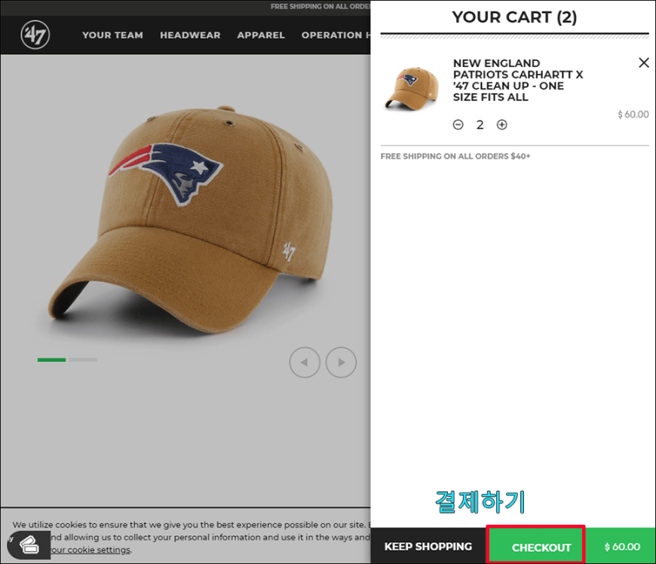Remove the Patriots cap from cart
This screenshot has width=656, height=564.
(x=643, y=63)
